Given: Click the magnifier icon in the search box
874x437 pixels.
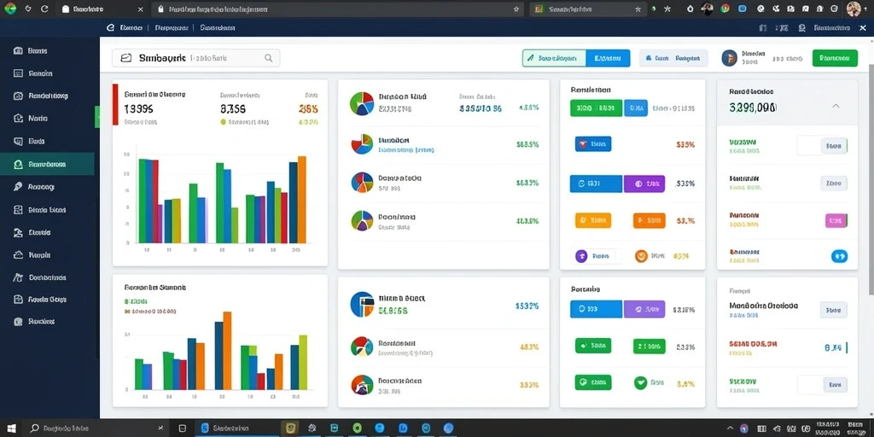Looking at the screenshot, I should point(268,57).
